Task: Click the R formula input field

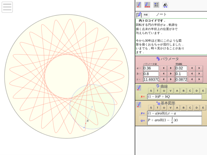Action: click(x=175, y=96)
